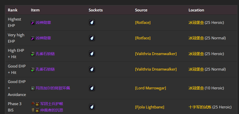Open the [Fjola Lightbane] source link
The width and height of the screenshot is (239, 114).
point(150,107)
